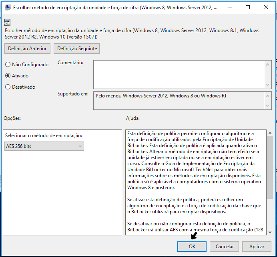This screenshot has width=277, height=257.
Task: Click the policy setting icon below title bar
Action: point(7,22)
